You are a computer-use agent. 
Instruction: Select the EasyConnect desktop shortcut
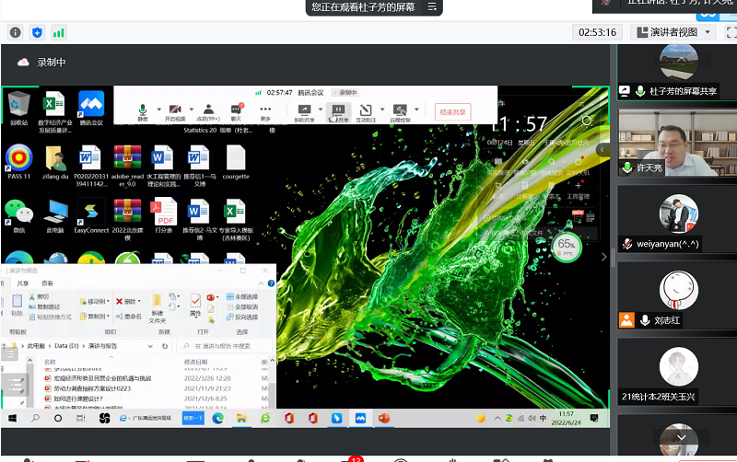pos(91,216)
